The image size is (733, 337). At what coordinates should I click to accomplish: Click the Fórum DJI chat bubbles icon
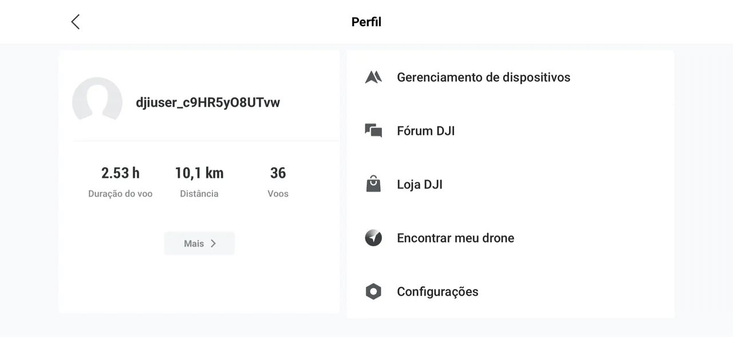373,130
